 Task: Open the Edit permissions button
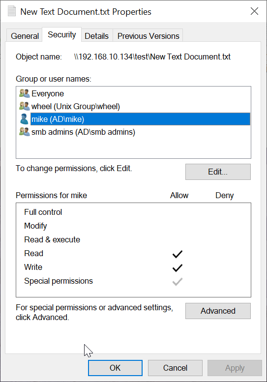click(218, 172)
